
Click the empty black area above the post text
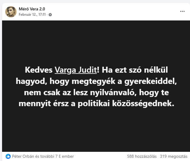(96, 42)
